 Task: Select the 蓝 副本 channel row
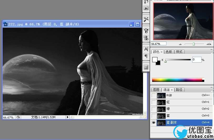[185, 123]
